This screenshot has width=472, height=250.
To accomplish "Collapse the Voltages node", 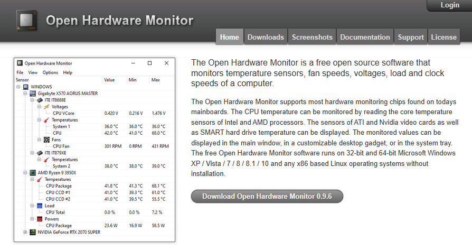I will click(39, 107).
